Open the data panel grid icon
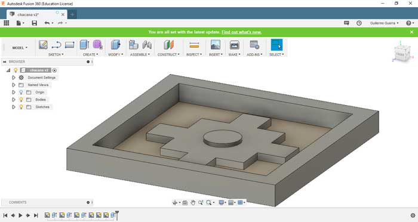This screenshot has width=418, height=222. (6, 23)
